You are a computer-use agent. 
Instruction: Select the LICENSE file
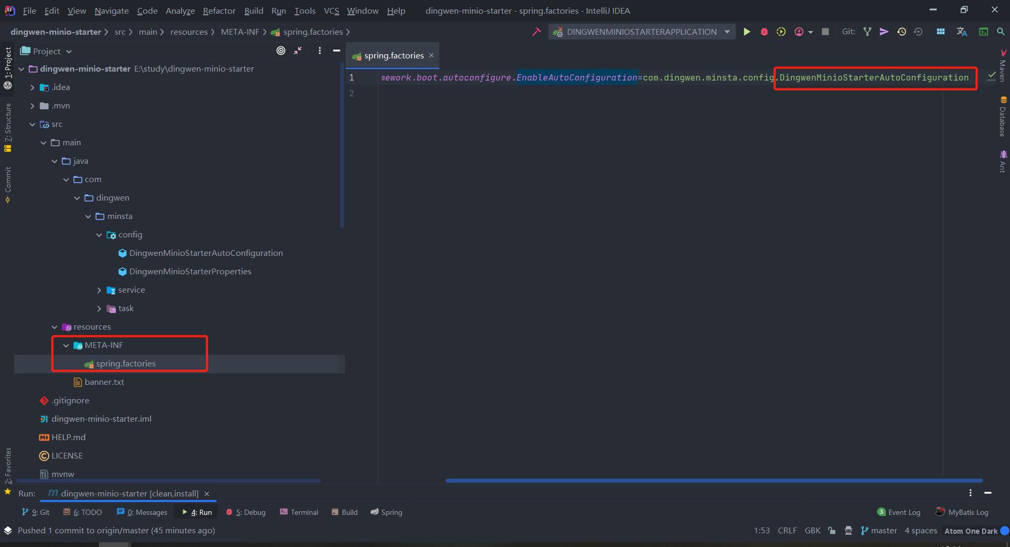(61, 456)
